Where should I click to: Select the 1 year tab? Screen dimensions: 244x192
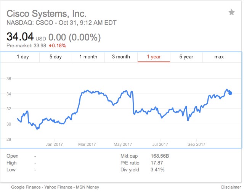tap(154, 57)
